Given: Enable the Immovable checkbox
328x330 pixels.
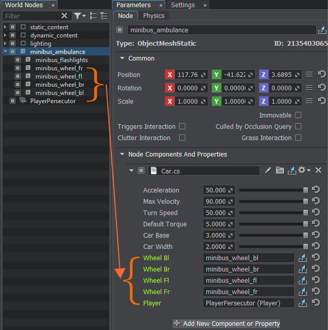Looking at the screenshot, I should click(298, 115).
